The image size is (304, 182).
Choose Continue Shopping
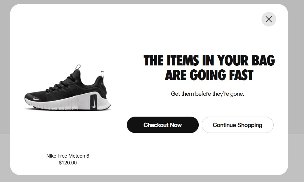coord(237,125)
